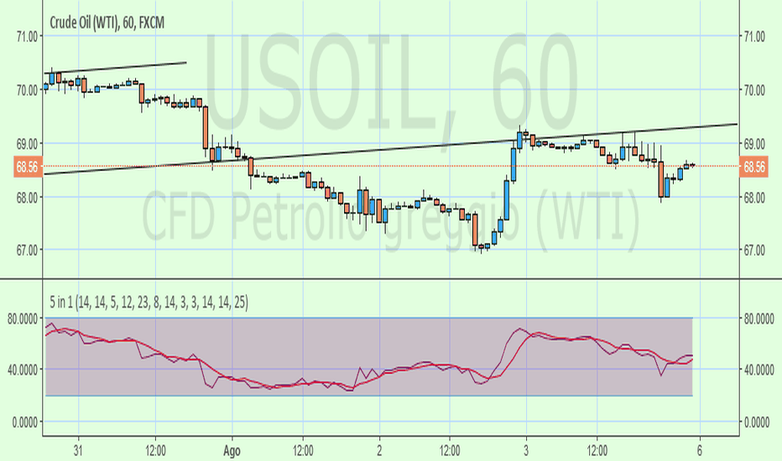Click the 69.00 label on left price axis
The height and width of the screenshot is (461, 782).
coord(27,144)
